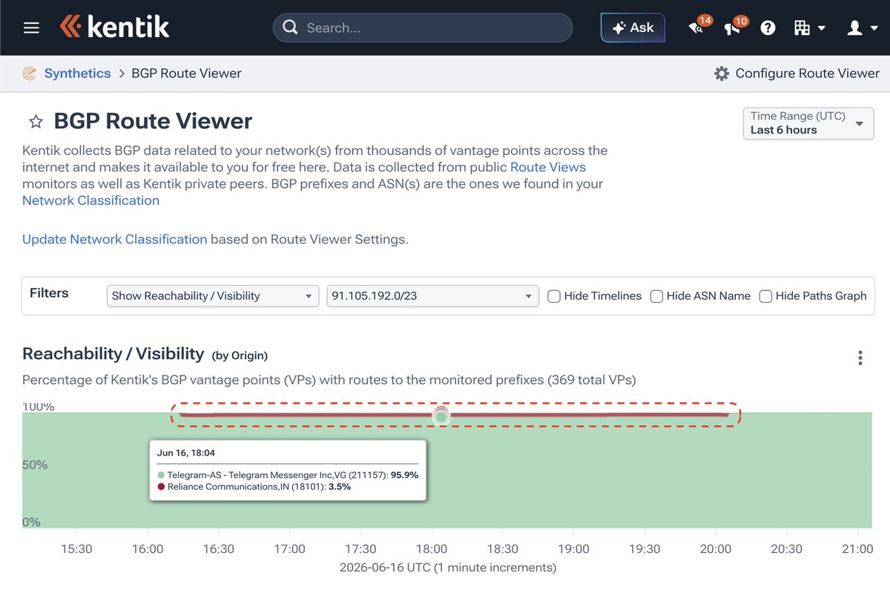Click the search magnifier icon
Screen dimensions: 890x590
pyautogui.click(x=291, y=28)
